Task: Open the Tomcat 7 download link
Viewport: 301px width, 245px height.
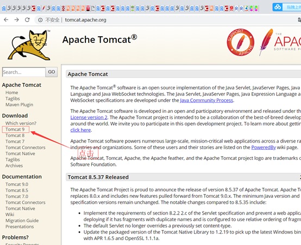Action: point(15,141)
